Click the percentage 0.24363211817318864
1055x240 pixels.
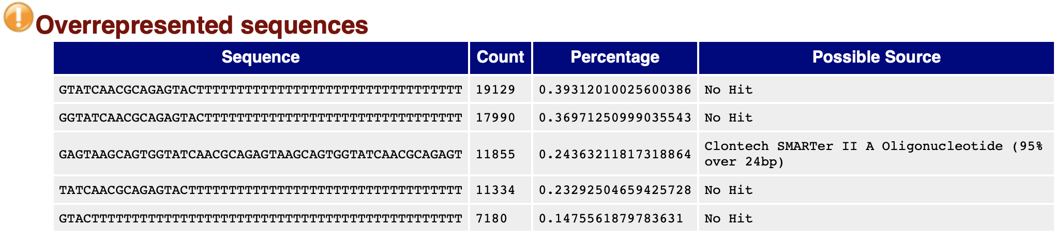(615, 154)
